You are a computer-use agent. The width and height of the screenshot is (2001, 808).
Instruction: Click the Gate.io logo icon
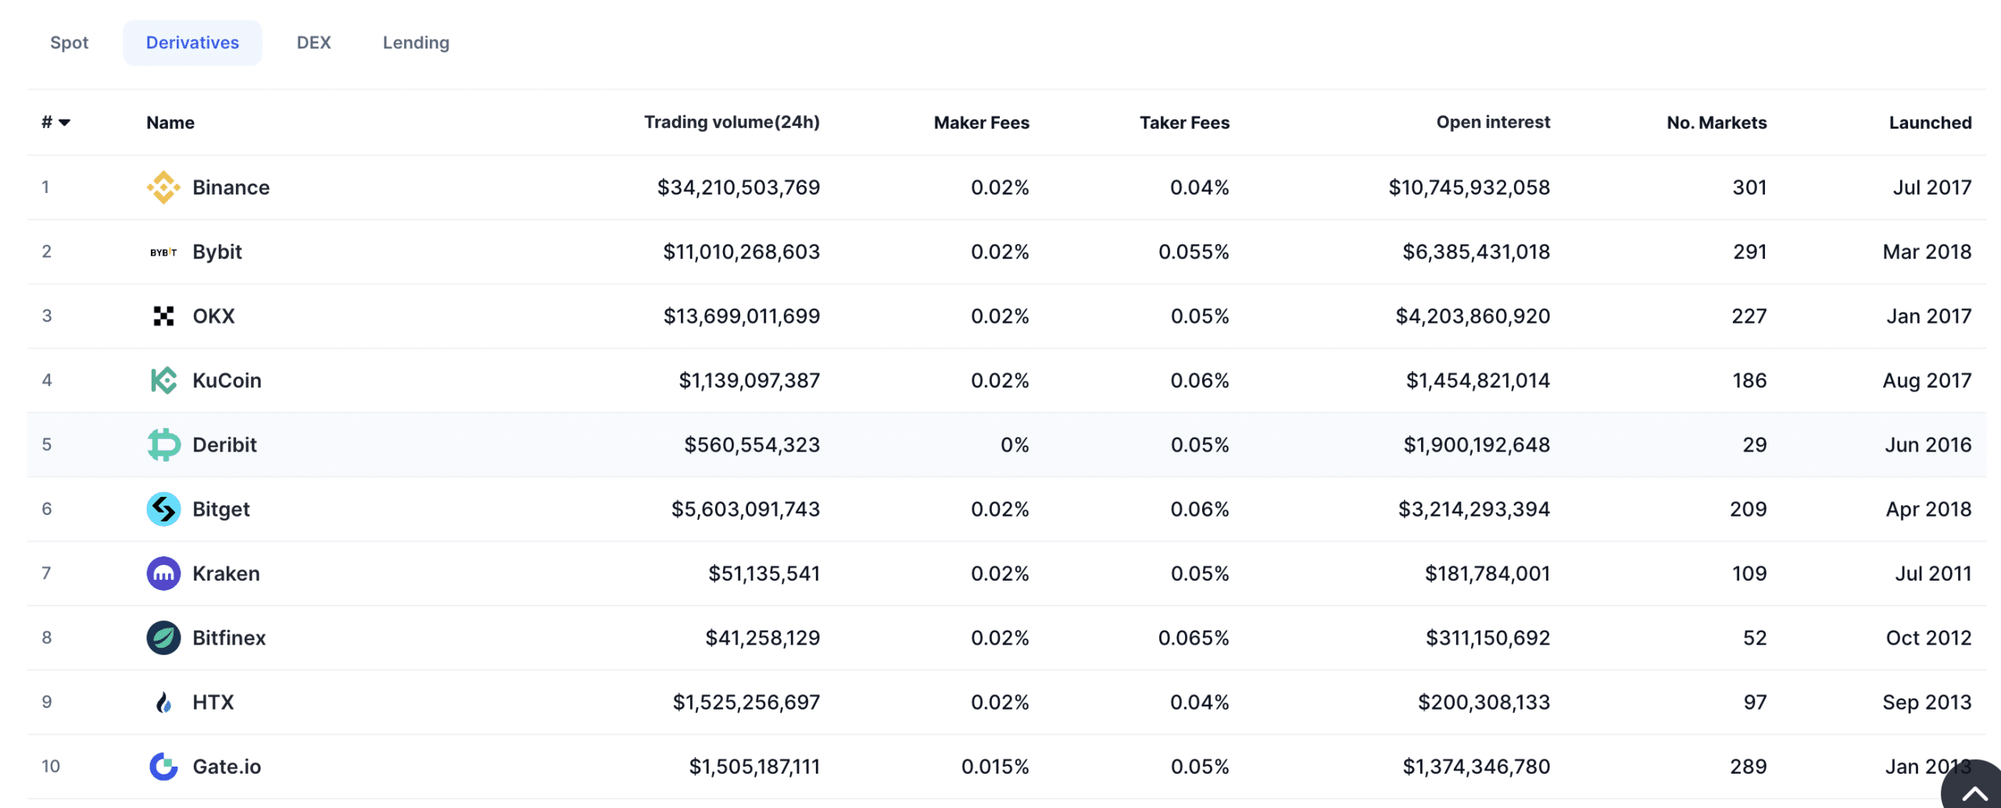tap(163, 767)
